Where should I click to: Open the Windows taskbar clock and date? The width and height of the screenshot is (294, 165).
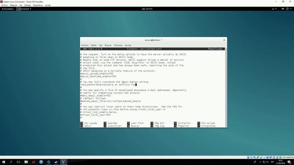(281, 162)
